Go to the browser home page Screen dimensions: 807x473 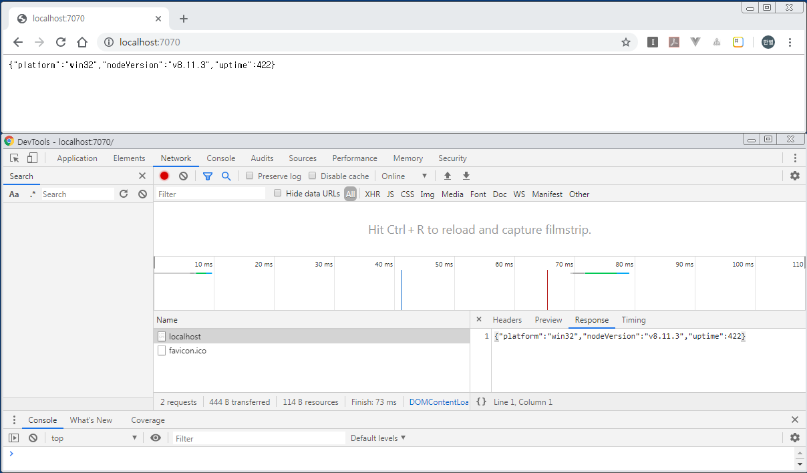(82, 42)
